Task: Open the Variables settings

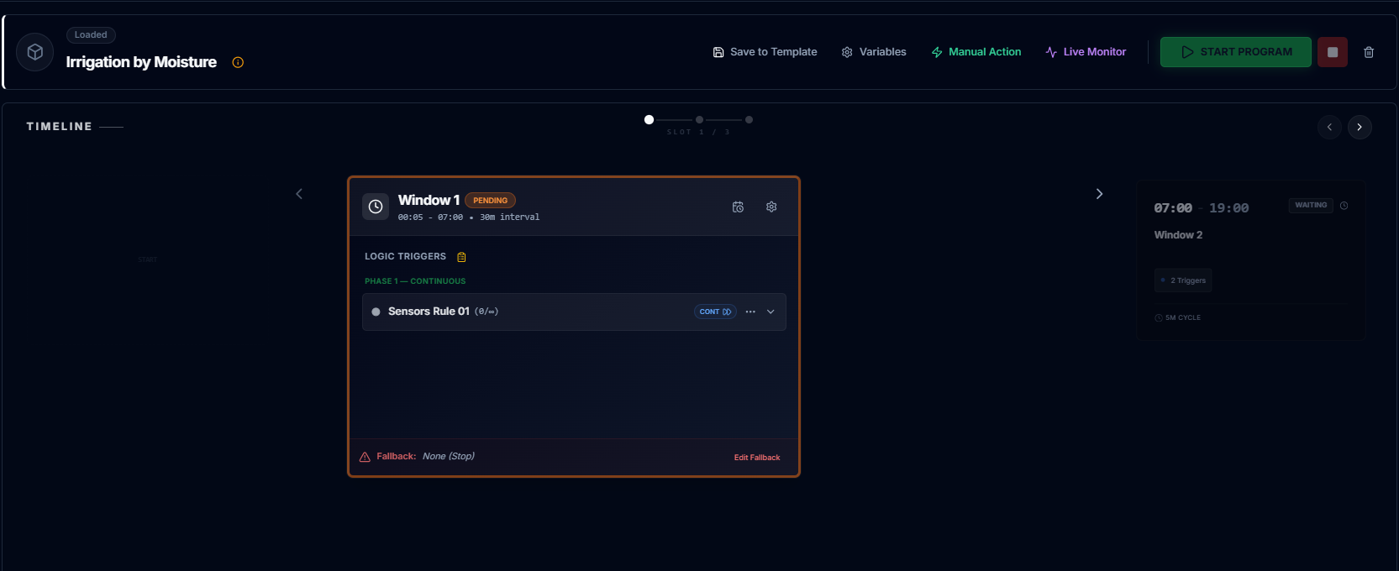Action: (874, 52)
